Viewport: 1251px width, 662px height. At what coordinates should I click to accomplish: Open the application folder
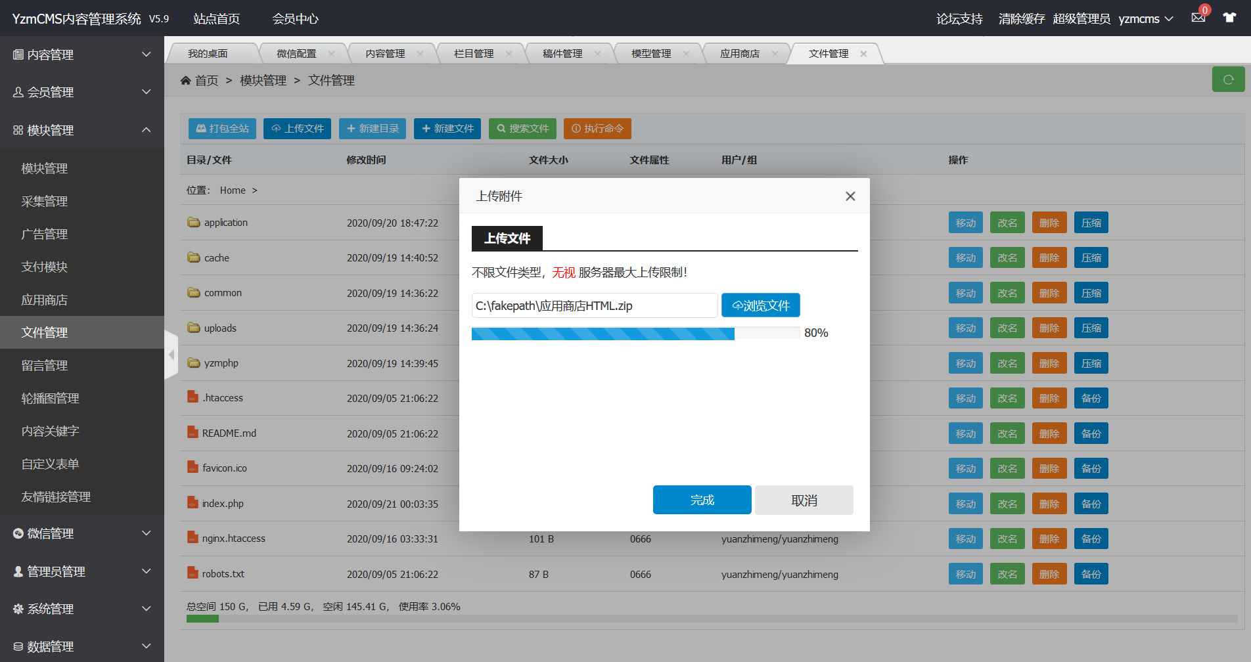click(x=225, y=223)
